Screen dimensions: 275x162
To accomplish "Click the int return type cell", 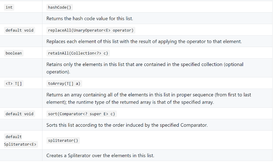I will 9,7.
